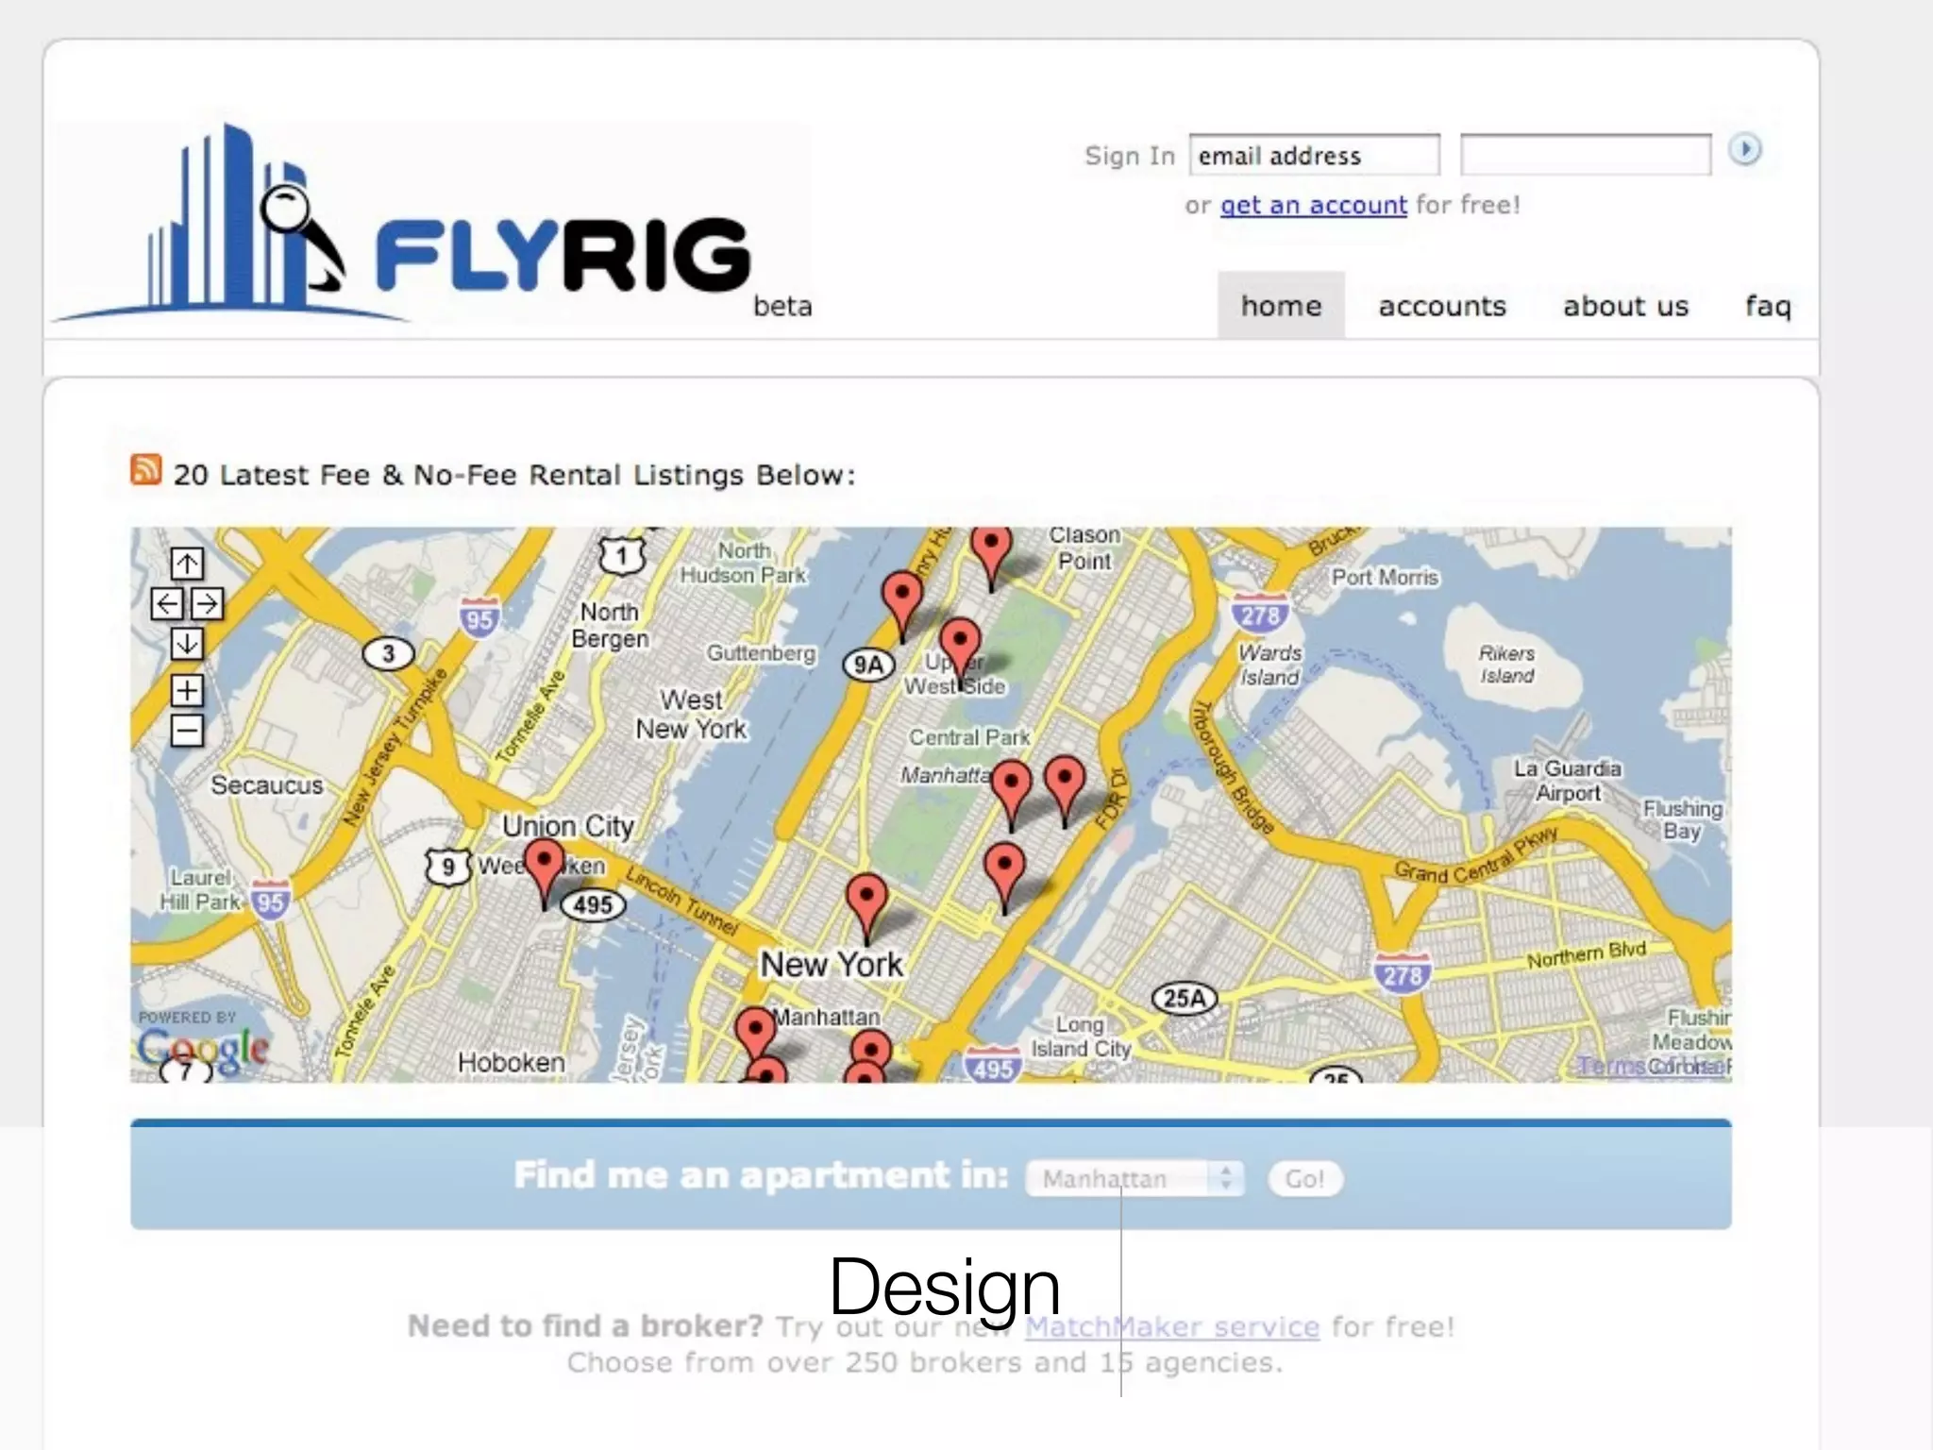The height and width of the screenshot is (1450, 1933).
Task: Open the faq tab
Action: point(1768,306)
